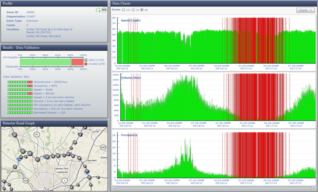Click 'Occupancy > 0% on non-zero Volume' label
Image resolution: width=318 pixels, height=192 pixels.
[x=58, y=109]
